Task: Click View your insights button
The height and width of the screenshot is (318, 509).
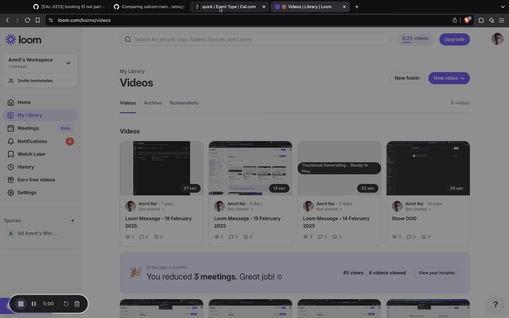Action: coord(437,273)
